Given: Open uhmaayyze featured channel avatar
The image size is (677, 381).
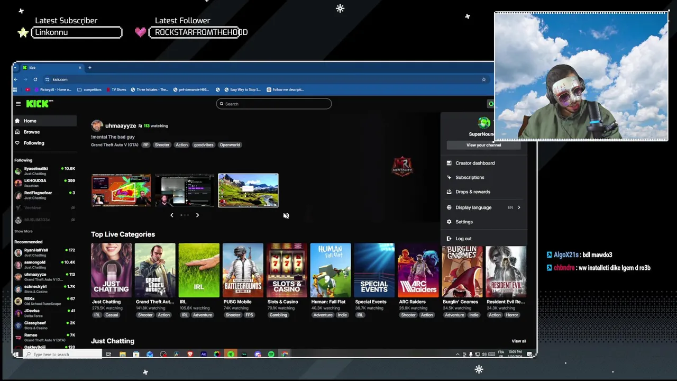Looking at the screenshot, I should coord(97,126).
